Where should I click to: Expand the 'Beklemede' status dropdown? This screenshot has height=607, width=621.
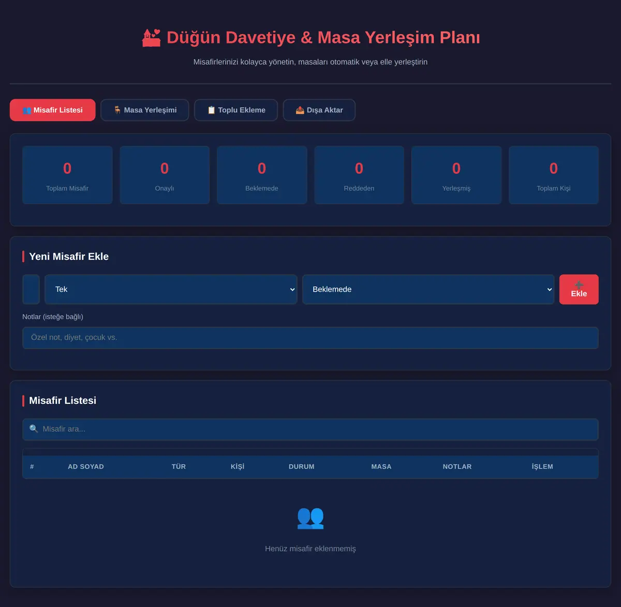[x=428, y=290]
